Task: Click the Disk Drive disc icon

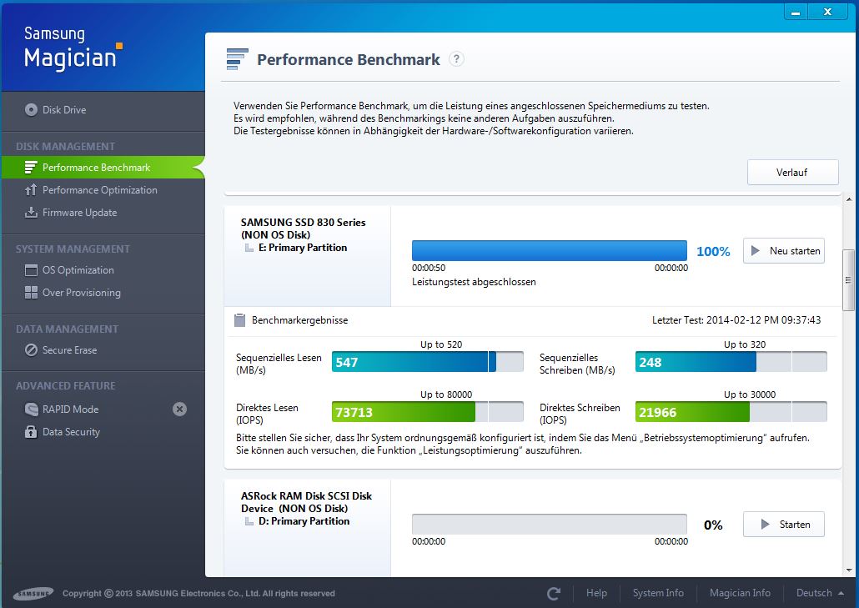Action: (x=31, y=109)
